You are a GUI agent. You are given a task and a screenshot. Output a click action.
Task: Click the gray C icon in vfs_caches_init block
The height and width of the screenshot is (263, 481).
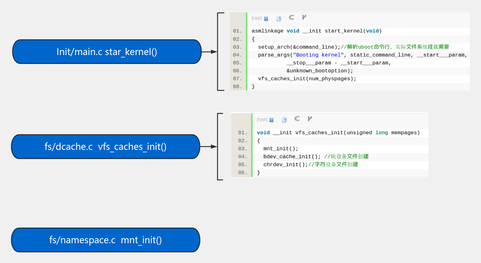point(297,119)
